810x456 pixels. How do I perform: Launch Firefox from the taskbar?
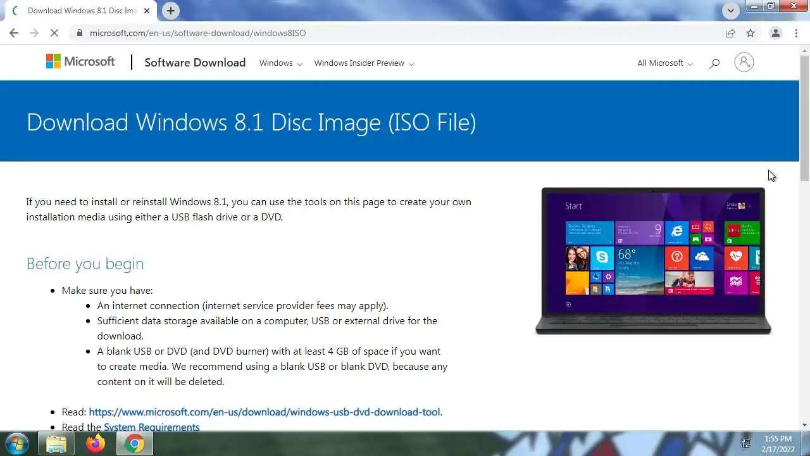(x=96, y=444)
